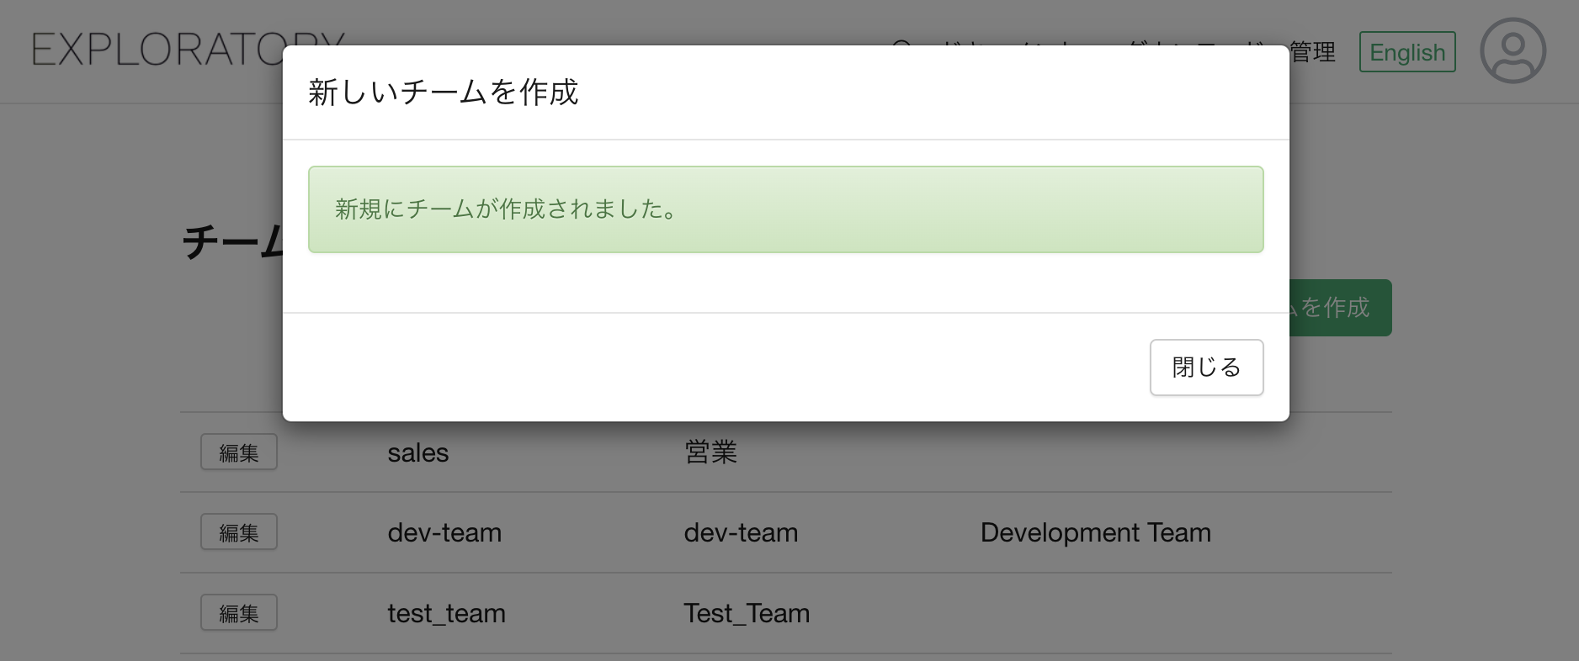Switch language with the English button

1406,52
